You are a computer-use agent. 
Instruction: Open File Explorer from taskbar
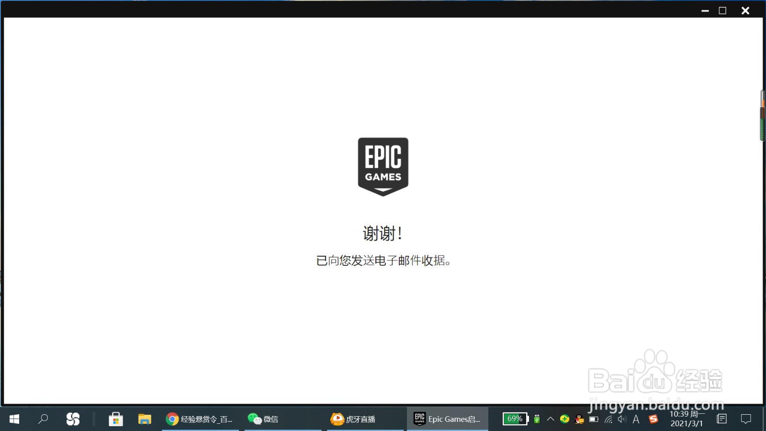pyautogui.click(x=145, y=419)
